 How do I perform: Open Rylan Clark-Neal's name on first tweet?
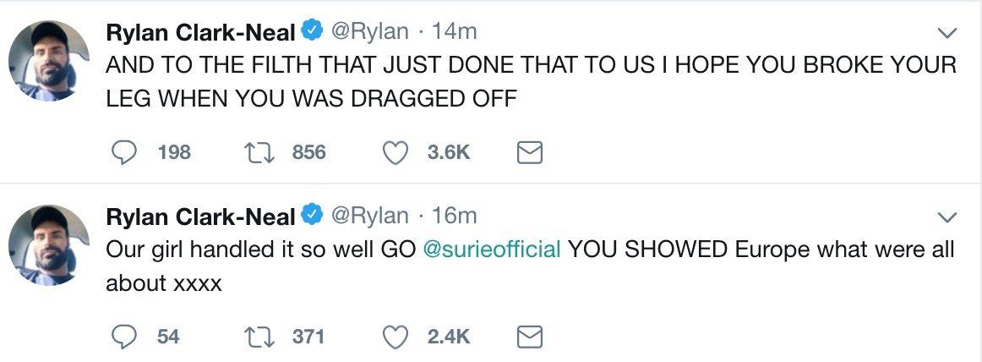(200, 33)
